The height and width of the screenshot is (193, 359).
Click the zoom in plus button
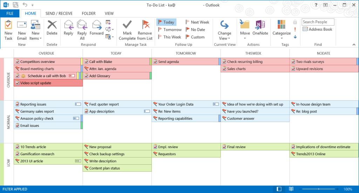pos(337,189)
